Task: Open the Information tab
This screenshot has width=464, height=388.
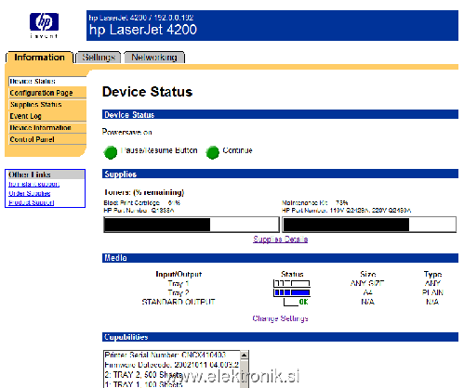Action: [x=39, y=58]
